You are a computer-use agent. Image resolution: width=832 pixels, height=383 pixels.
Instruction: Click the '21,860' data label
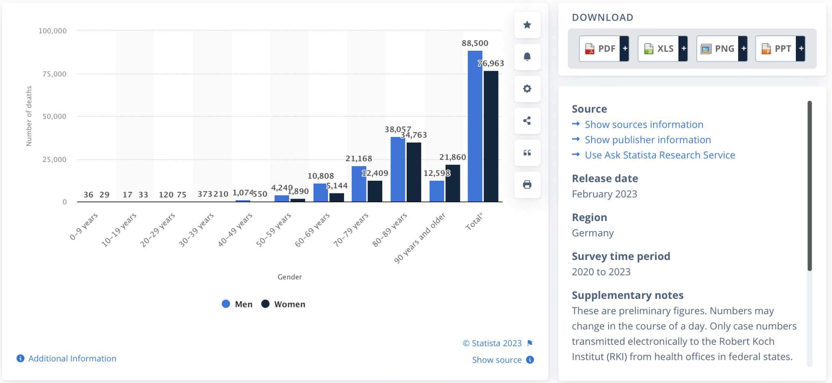pos(453,157)
